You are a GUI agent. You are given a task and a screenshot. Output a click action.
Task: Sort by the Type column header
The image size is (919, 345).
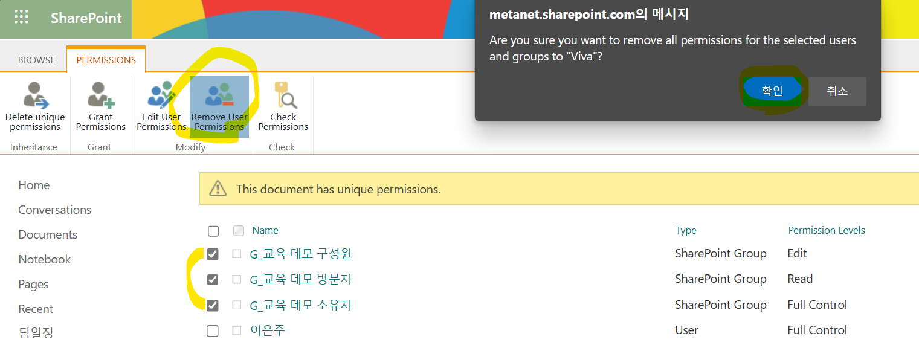click(x=686, y=230)
